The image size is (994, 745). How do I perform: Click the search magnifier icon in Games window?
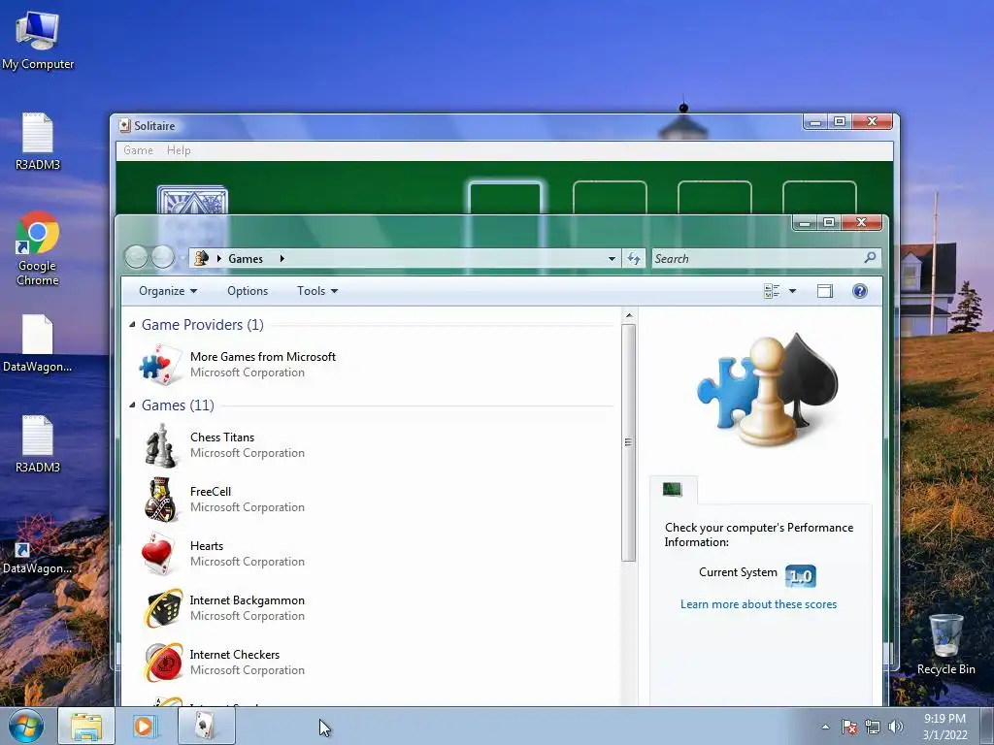[870, 257]
